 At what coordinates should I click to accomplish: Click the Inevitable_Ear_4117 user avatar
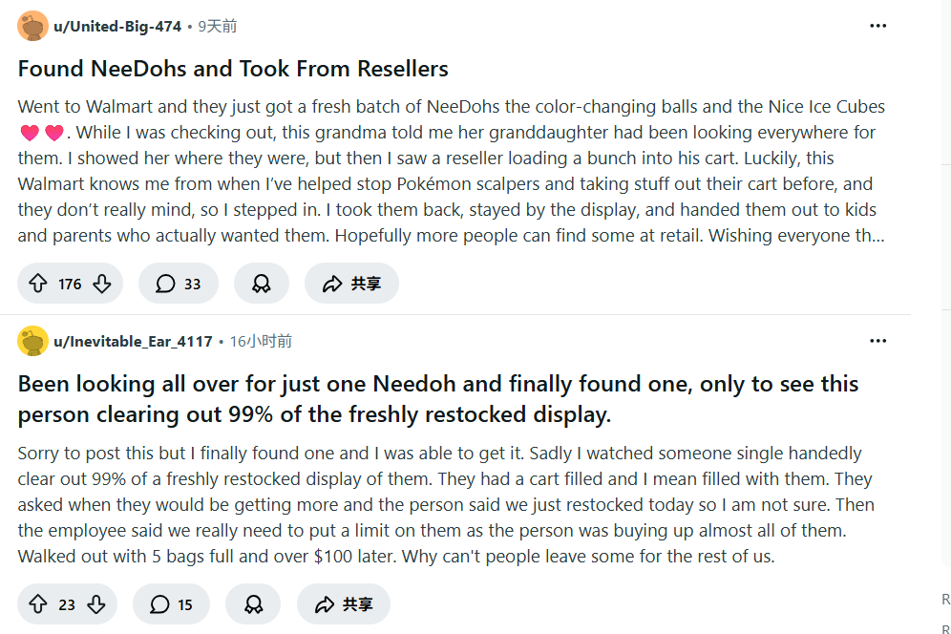[32, 341]
